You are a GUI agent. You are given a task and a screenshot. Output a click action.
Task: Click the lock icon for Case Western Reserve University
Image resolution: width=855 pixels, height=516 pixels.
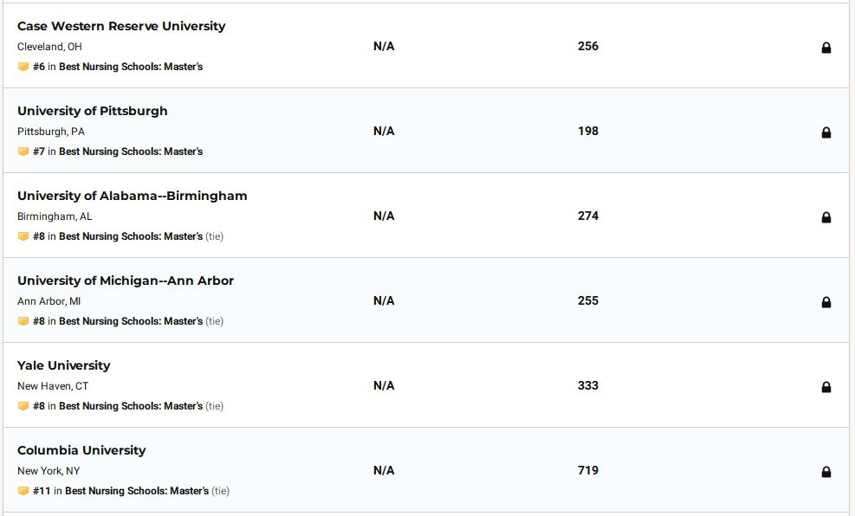pos(826,48)
